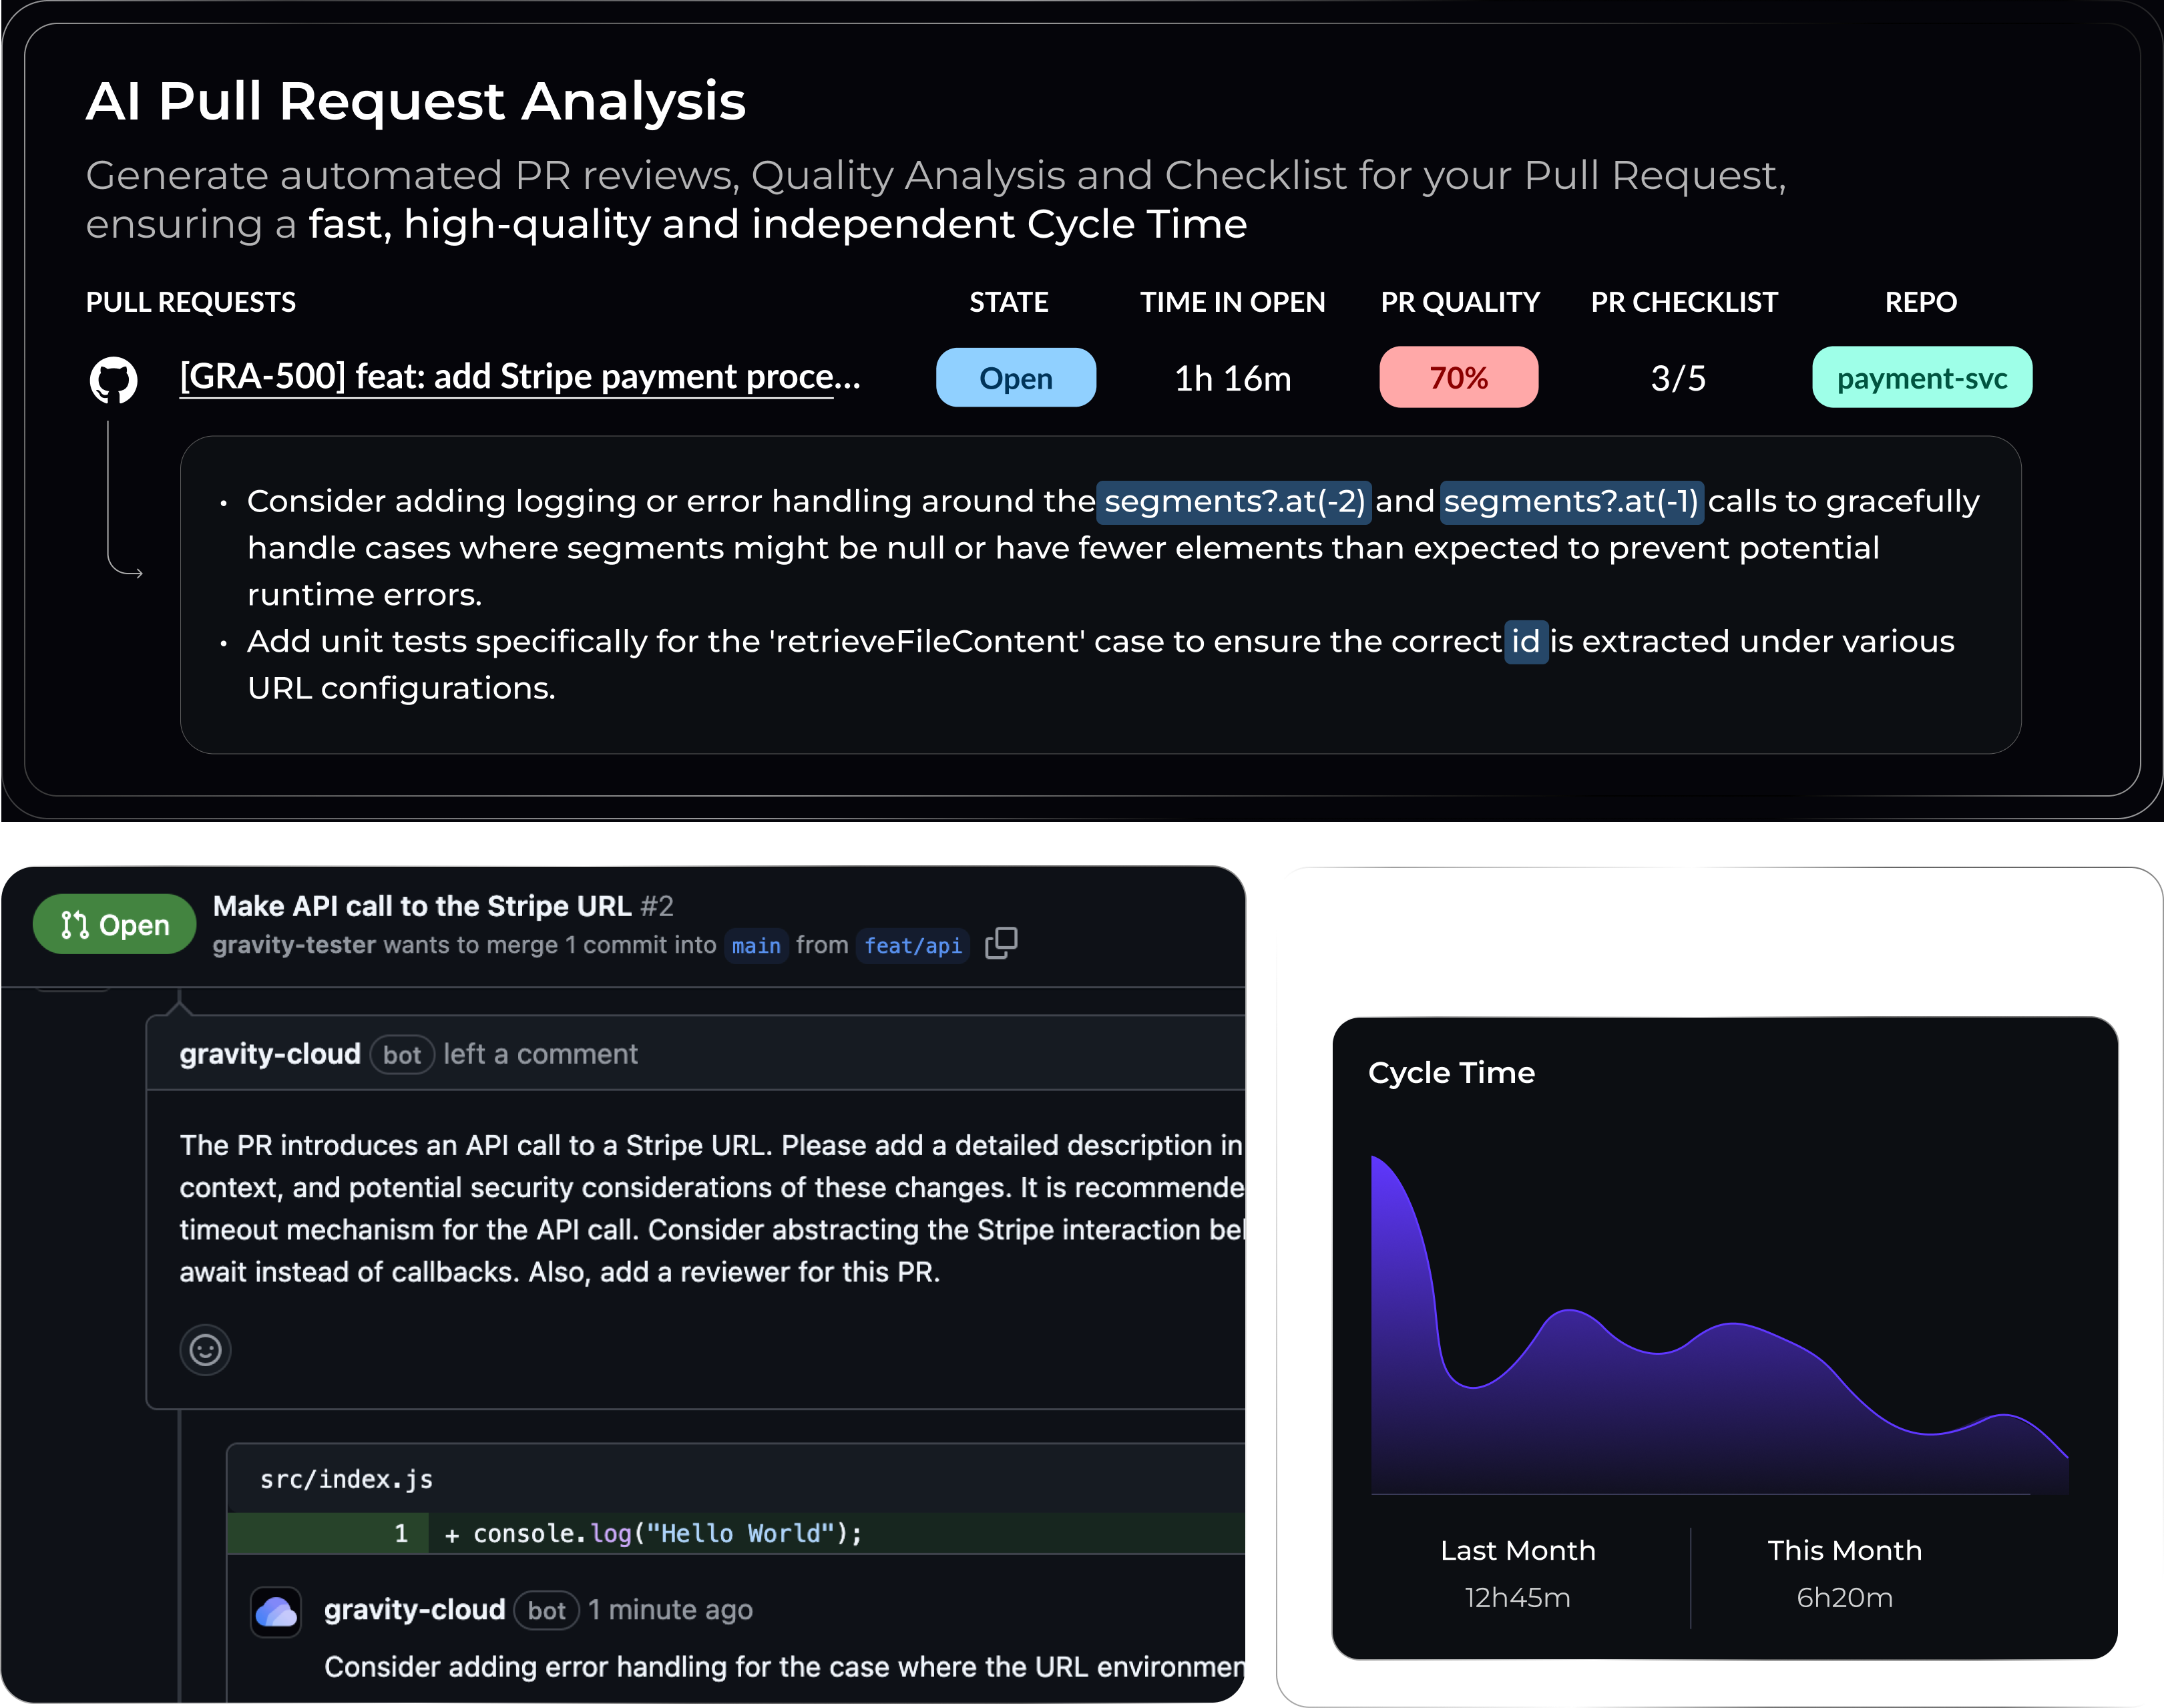Screen dimensions: 2164x1708
Task: Click the PR checklist score 3/5
Action: (x=1677, y=376)
